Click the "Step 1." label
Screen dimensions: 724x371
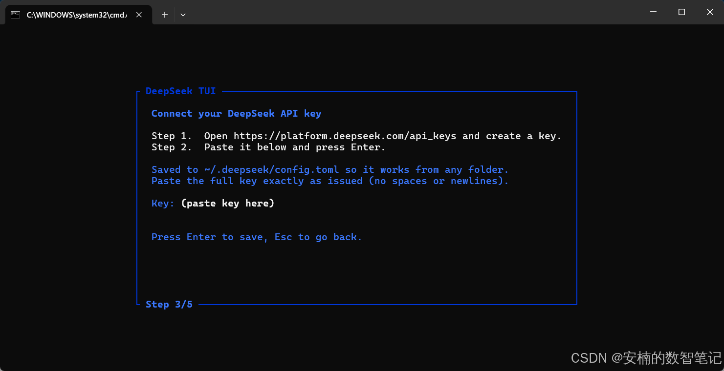pyautogui.click(x=172, y=136)
